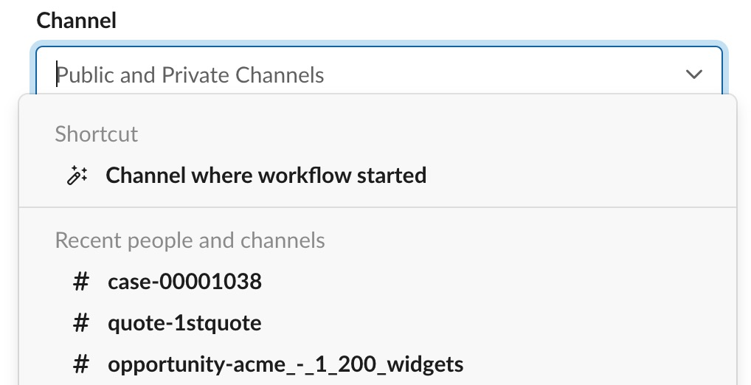Select the opportunity-acme_-_1_200_widgets channel name
The height and width of the screenshot is (385, 751).
285,364
